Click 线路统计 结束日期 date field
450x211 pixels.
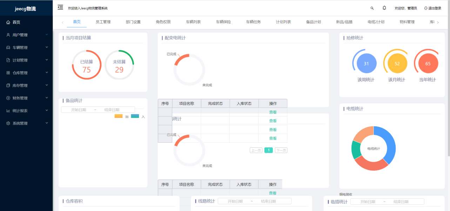tap(268, 201)
